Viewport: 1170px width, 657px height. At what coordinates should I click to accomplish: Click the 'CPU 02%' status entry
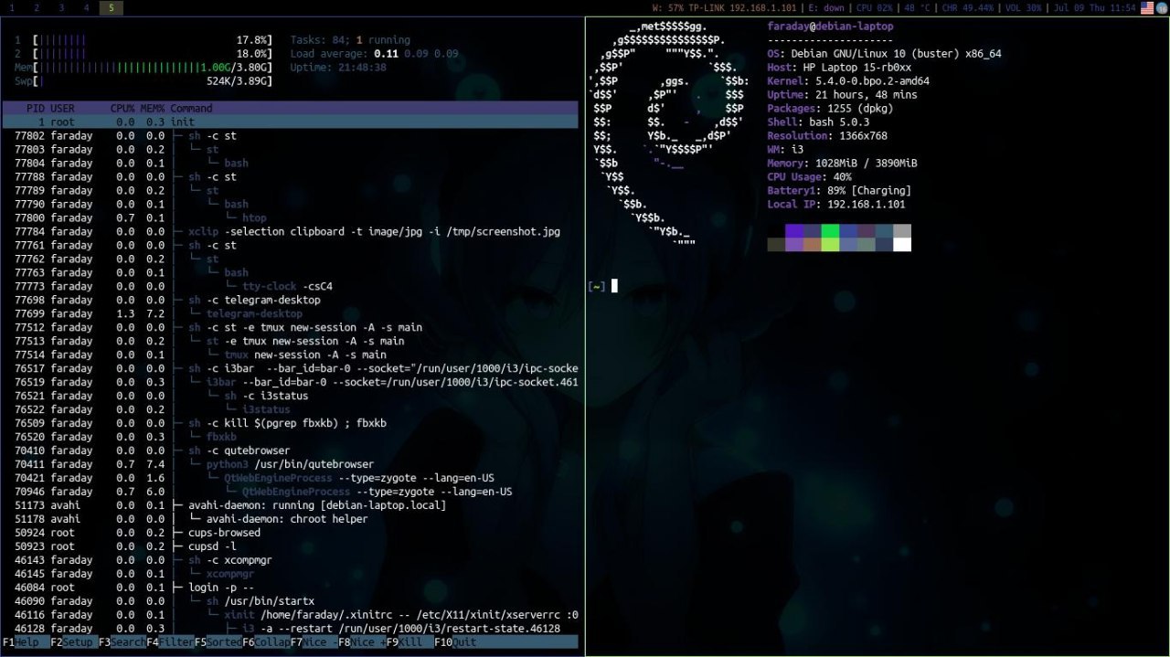875,7
